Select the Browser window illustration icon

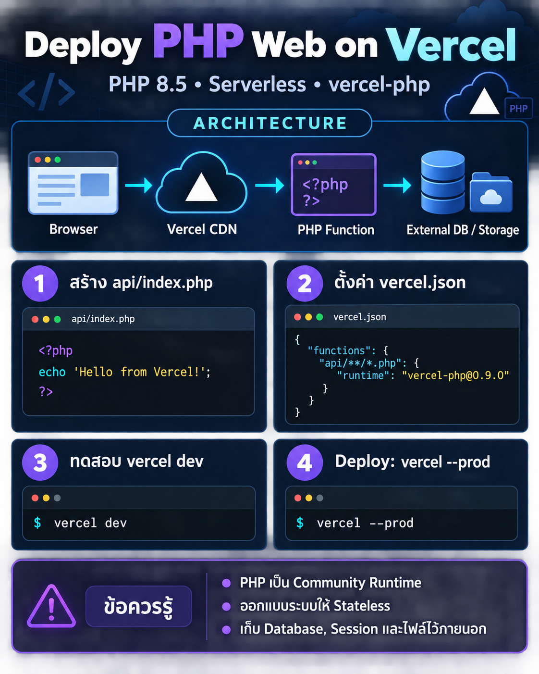(x=73, y=183)
